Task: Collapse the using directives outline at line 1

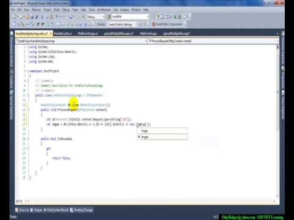Action: [28, 47]
